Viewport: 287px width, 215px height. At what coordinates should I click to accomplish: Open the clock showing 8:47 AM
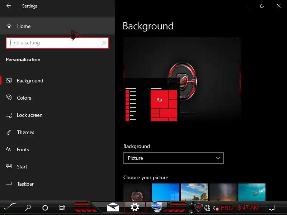click(x=248, y=208)
